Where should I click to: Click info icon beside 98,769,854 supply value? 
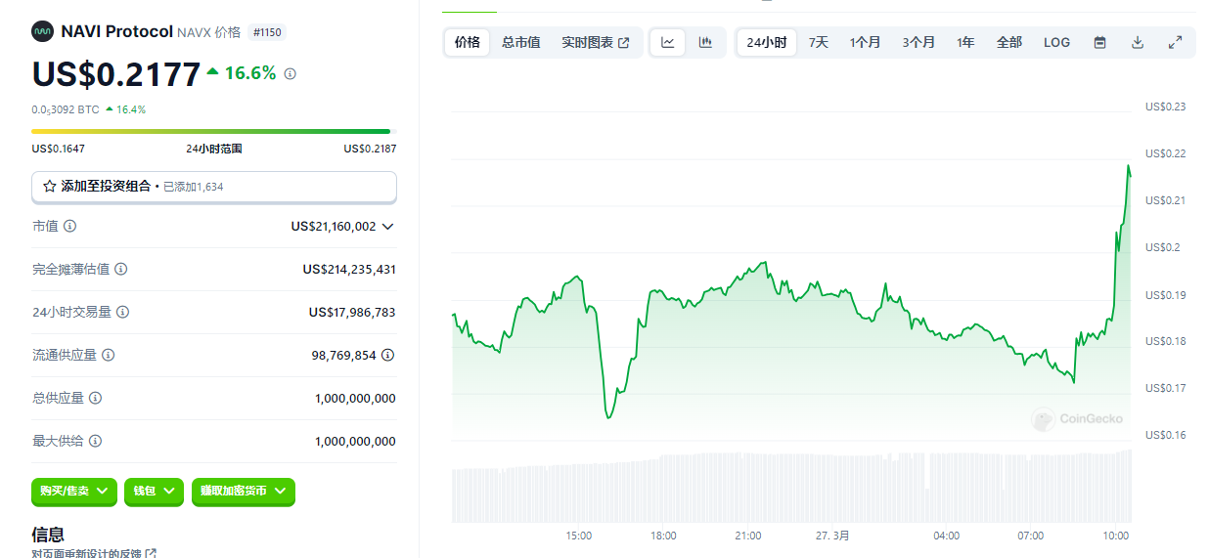(x=388, y=356)
